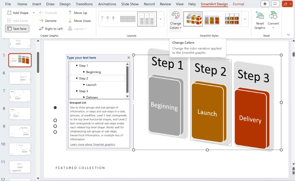Click the slide panel scroll down arrow

pyautogui.click(x=38, y=178)
